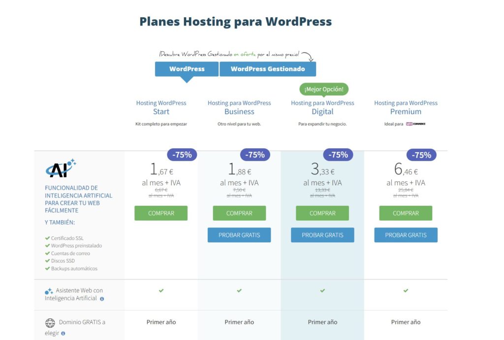Click the Otro nivel para tu web tagline
504x340 pixels.
pyautogui.click(x=239, y=124)
